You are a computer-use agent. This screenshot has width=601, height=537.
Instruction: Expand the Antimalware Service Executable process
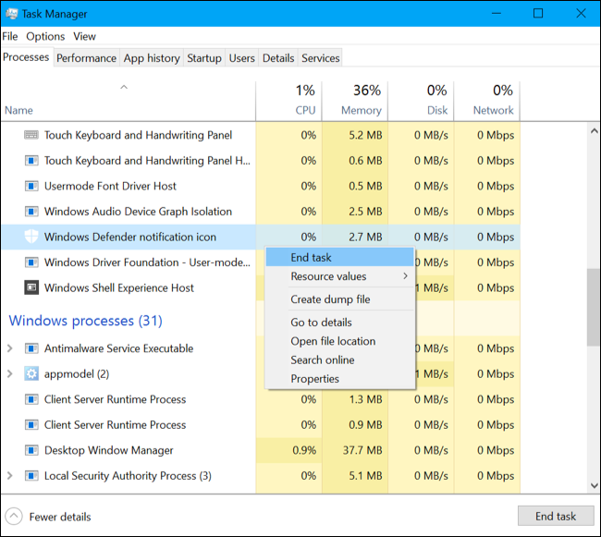10,348
